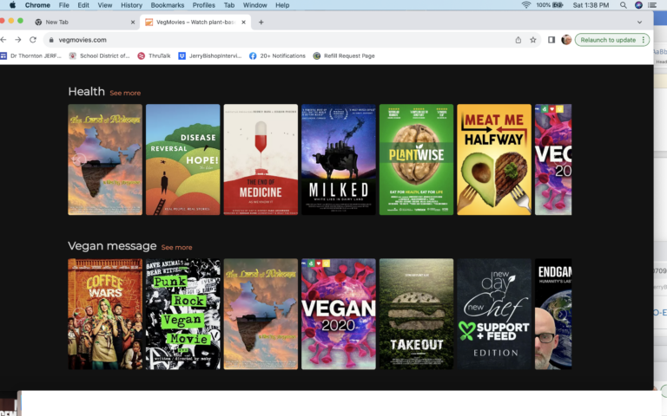
Task: Open the Profiles menu
Action: [x=204, y=5]
